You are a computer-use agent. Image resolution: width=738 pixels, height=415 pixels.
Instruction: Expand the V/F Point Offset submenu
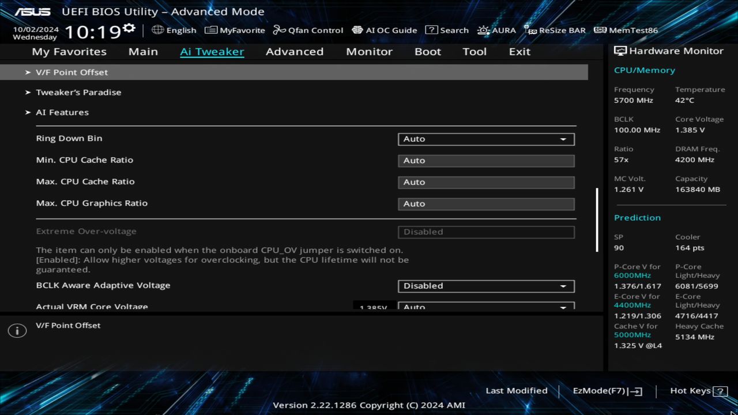[x=72, y=72]
